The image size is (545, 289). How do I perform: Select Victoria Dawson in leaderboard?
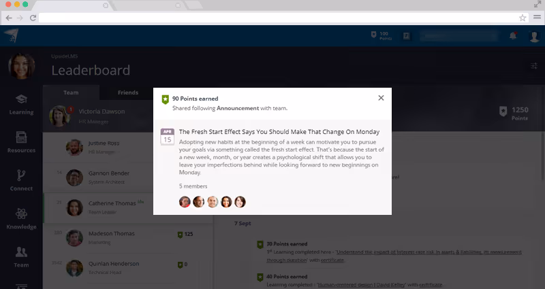click(98, 116)
